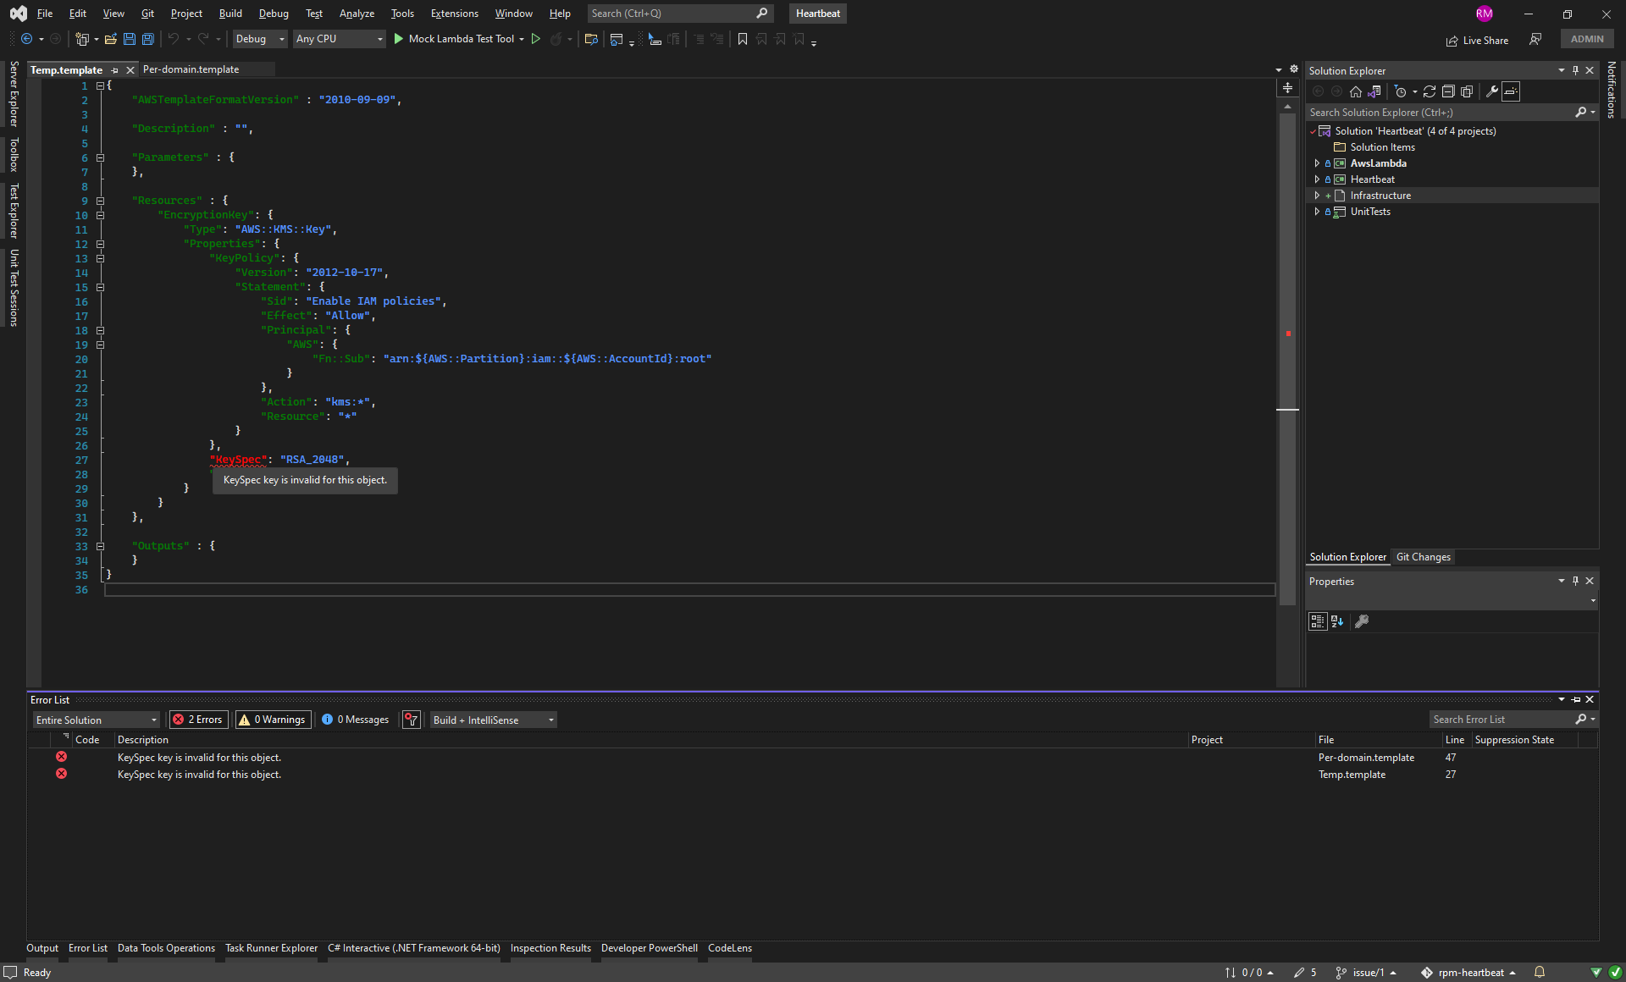This screenshot has width=1626, height=982.
Task: Expand the AwsLambda project node
Action: [1317, 163]
